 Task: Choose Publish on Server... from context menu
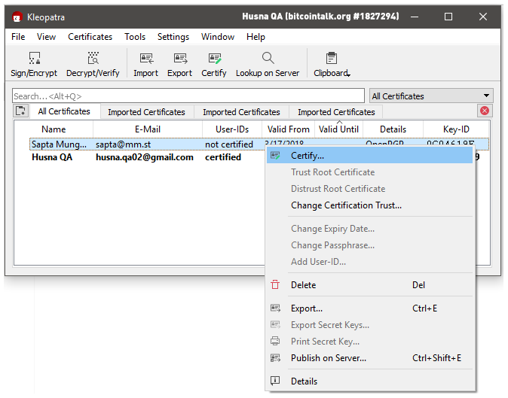click(x=369, y=358)
